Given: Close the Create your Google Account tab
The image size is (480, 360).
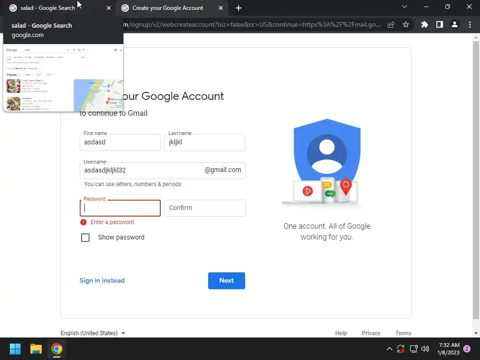Looking at the screenshot, I should [x=221, y=8].
